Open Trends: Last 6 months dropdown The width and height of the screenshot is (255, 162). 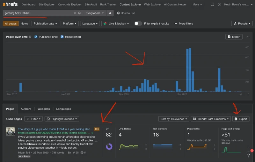click(x=211, y=119)
